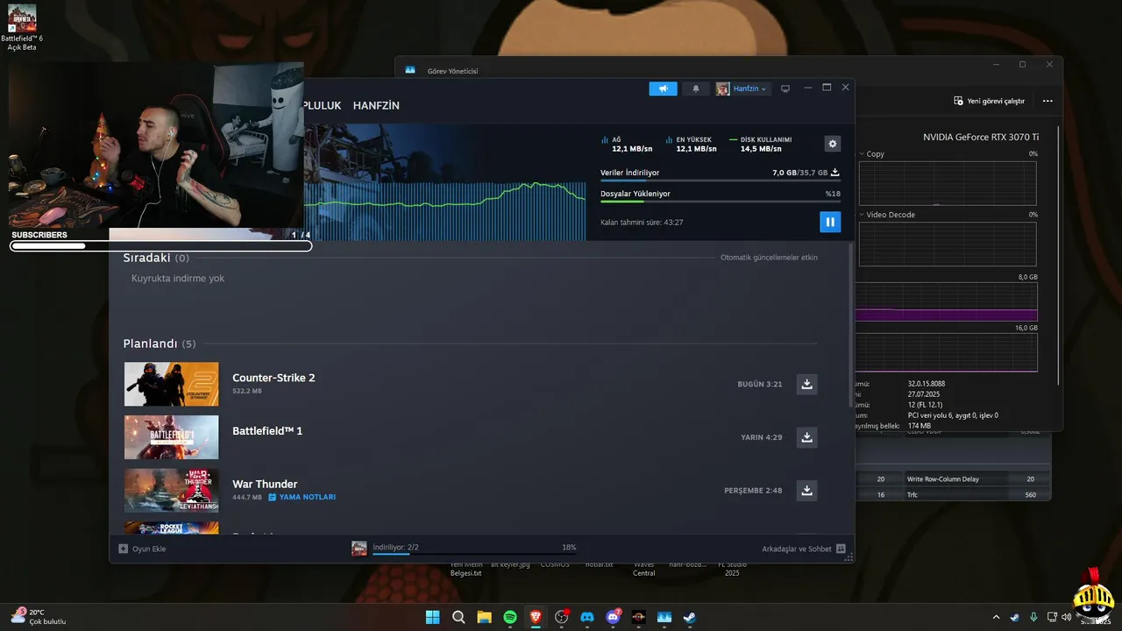Click microphone icon in system tray
This screenshot has width=1122, height=631.
[x=1034, y=617]
